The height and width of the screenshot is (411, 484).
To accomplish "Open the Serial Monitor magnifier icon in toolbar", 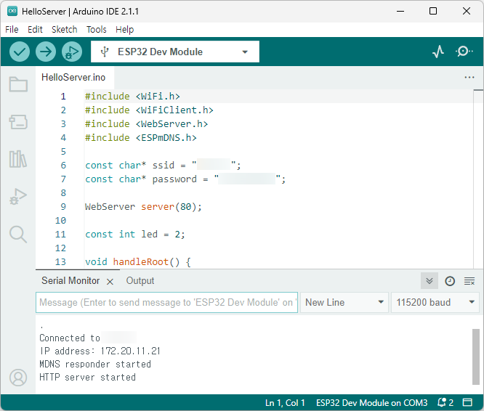I will point(464,52).
